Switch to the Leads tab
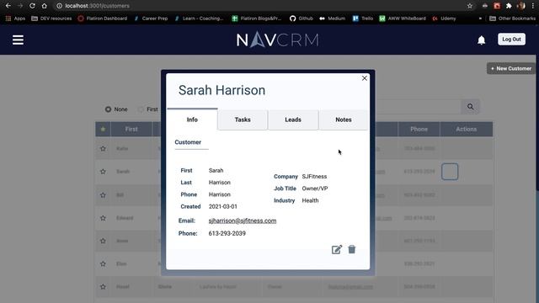The height and width of the screenshot is (303, 539). click(x=293, y=120)
